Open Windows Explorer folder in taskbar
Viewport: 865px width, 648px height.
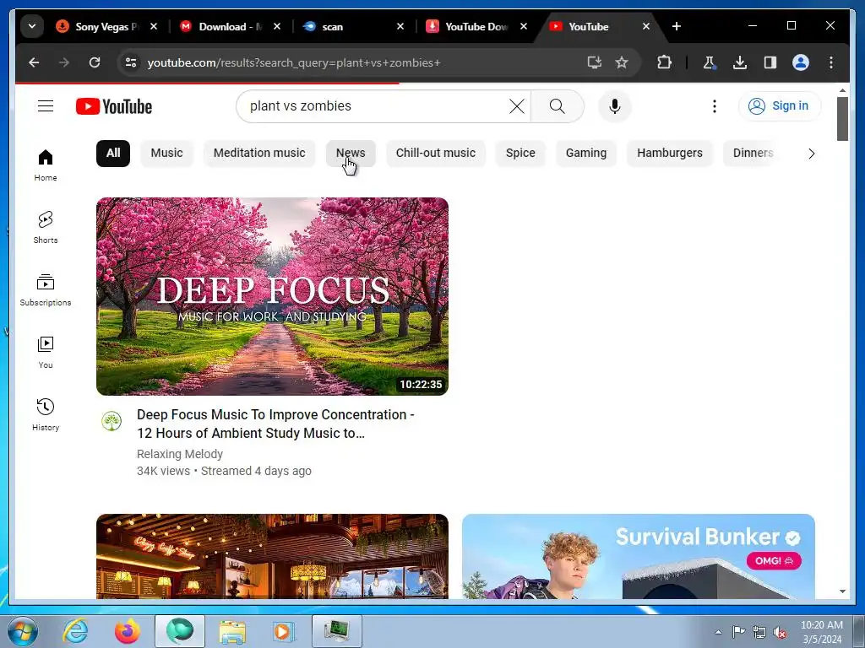tap(232, 631)
